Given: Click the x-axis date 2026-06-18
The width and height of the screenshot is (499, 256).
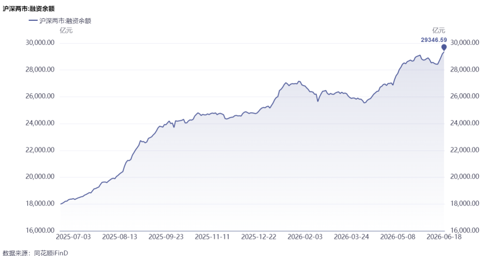Looking at the screenshot, I should 444,237.
